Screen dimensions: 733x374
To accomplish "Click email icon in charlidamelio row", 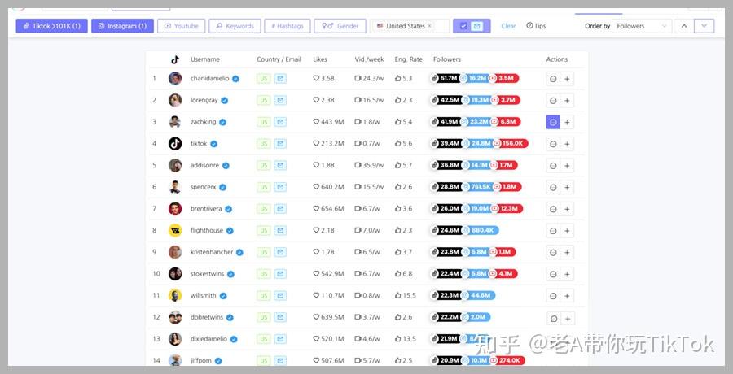I will coord(280,78).
